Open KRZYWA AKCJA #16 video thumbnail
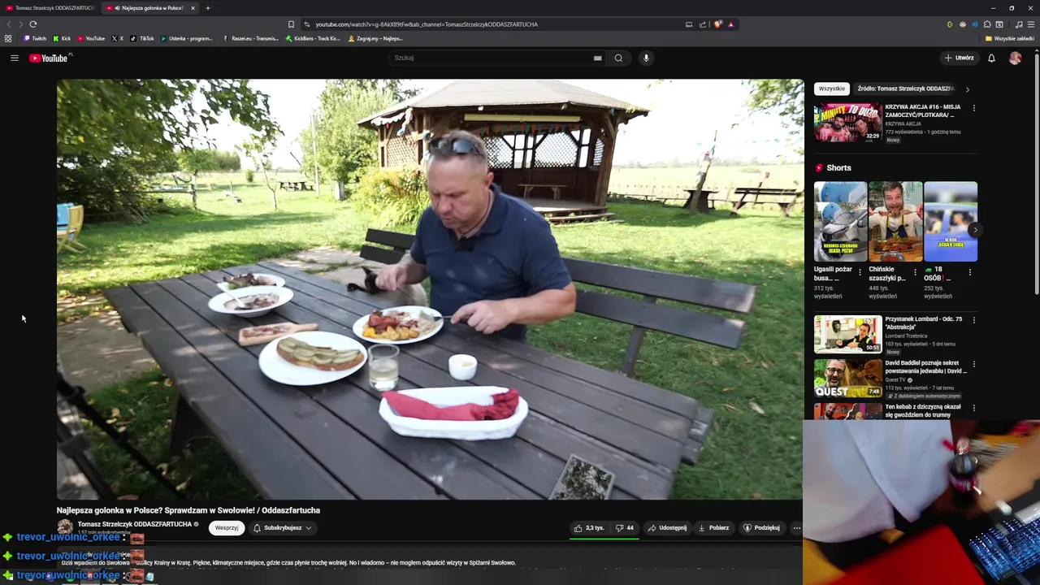Viewport: 1040px width, 585px height. click(847, 123)
